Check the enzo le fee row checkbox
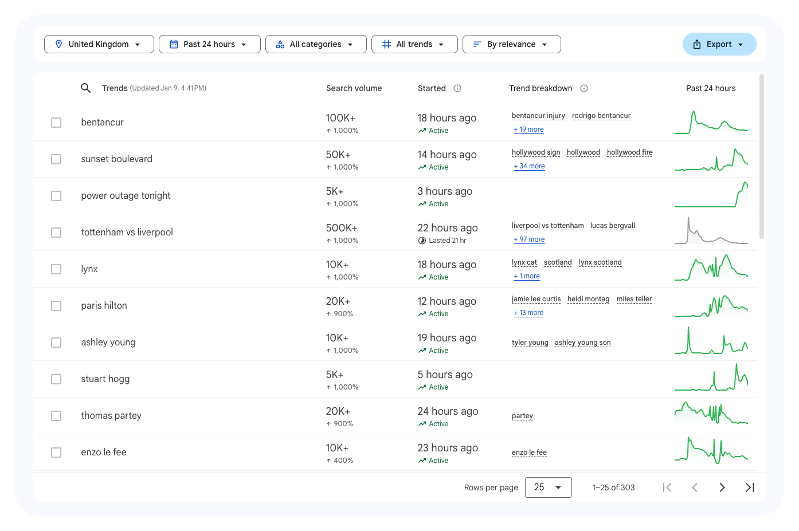Image resolution: width=799 pixels, height=531 pixels. coord(56,453)
